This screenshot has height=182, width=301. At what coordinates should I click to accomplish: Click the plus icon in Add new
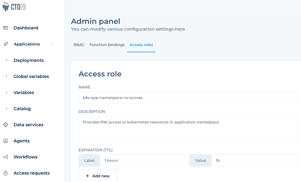pos(88,176)
